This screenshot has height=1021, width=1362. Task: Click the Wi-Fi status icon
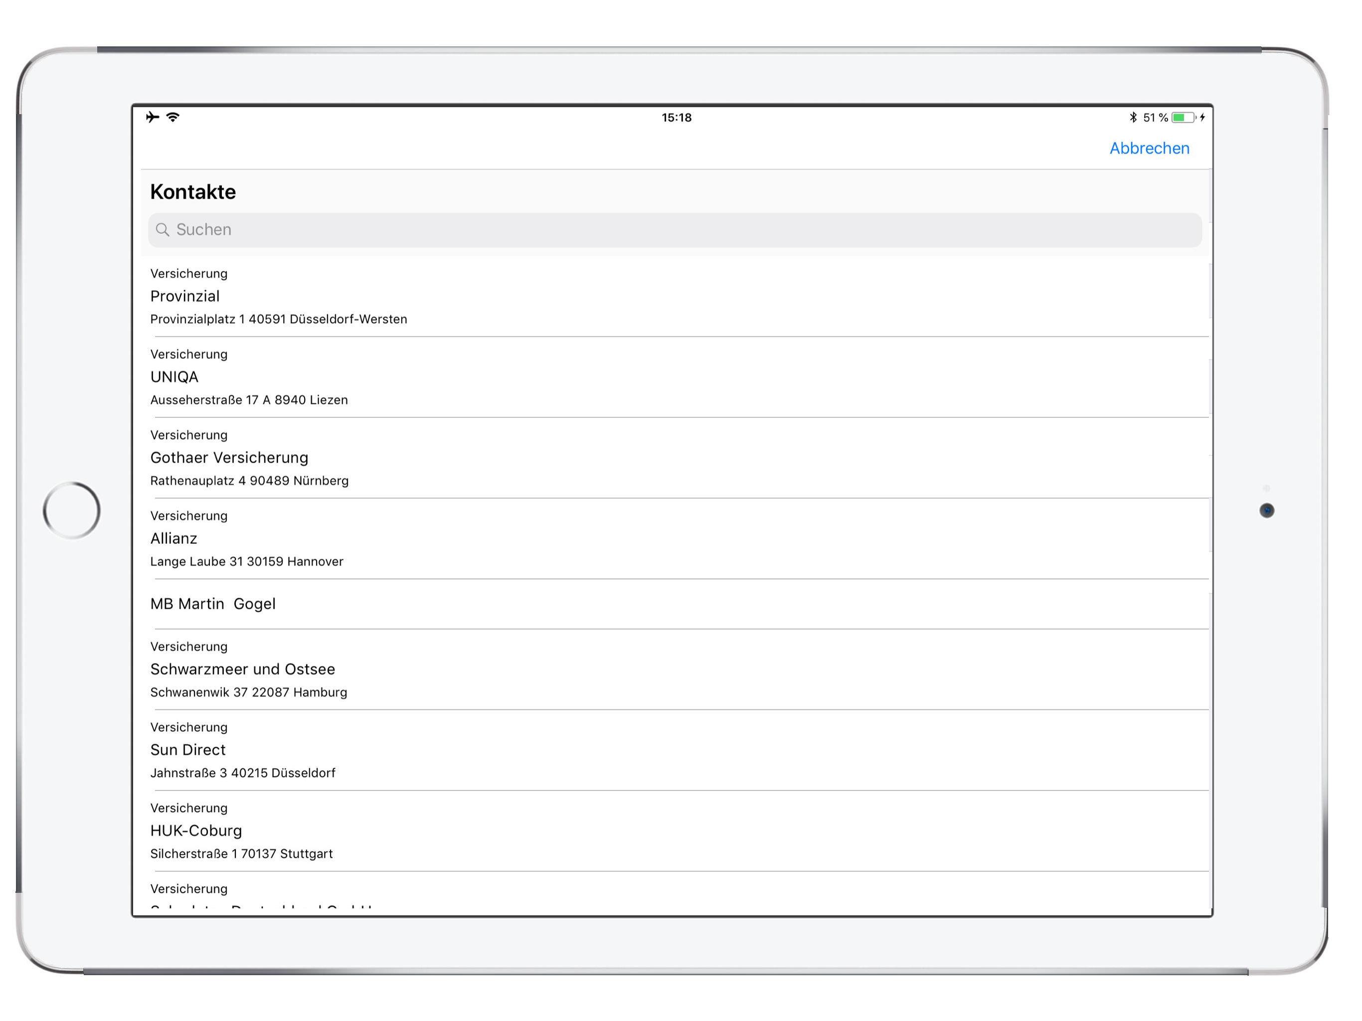[173, 117]
